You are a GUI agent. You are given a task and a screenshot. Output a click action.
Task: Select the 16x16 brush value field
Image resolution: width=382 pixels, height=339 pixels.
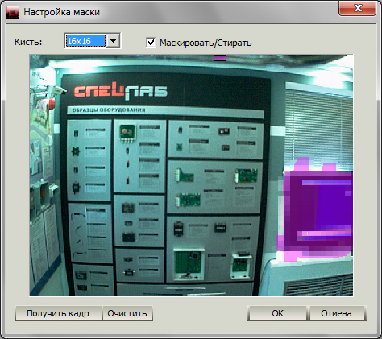(85, 41)
